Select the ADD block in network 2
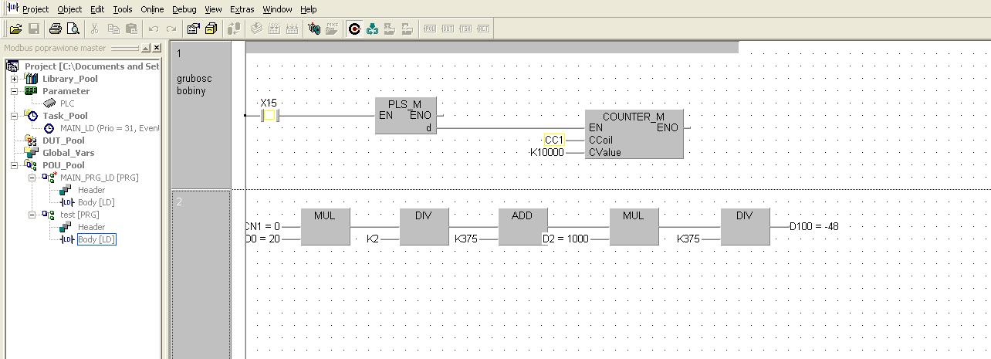The width and height of the screenshot is (991, 359). coord(522,227)
